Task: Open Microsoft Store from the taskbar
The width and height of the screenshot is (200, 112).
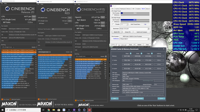Action: pyautogui.click(x=59, y=110)
